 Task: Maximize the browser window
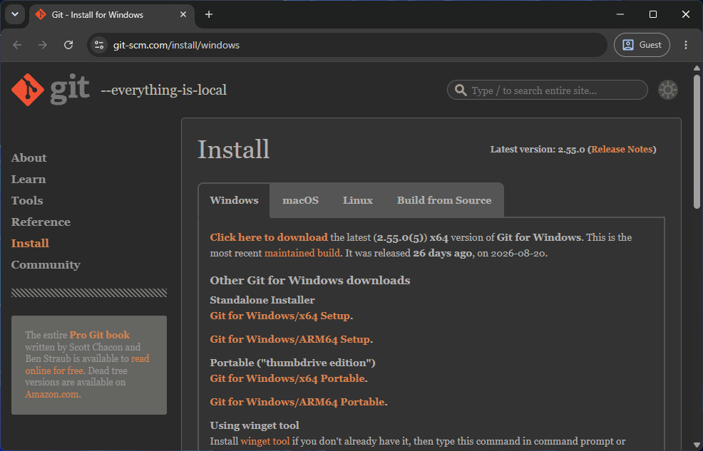pos(653,14)
